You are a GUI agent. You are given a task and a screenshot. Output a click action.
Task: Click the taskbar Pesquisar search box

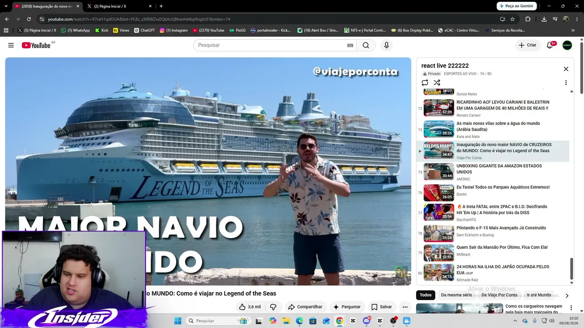pyautogui.click(x=218, y=321)
